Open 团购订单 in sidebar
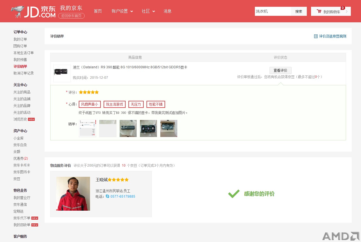 tap(20, 46)
